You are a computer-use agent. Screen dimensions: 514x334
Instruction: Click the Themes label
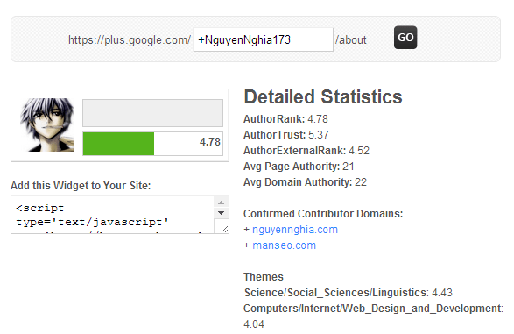tap(264, 277)
